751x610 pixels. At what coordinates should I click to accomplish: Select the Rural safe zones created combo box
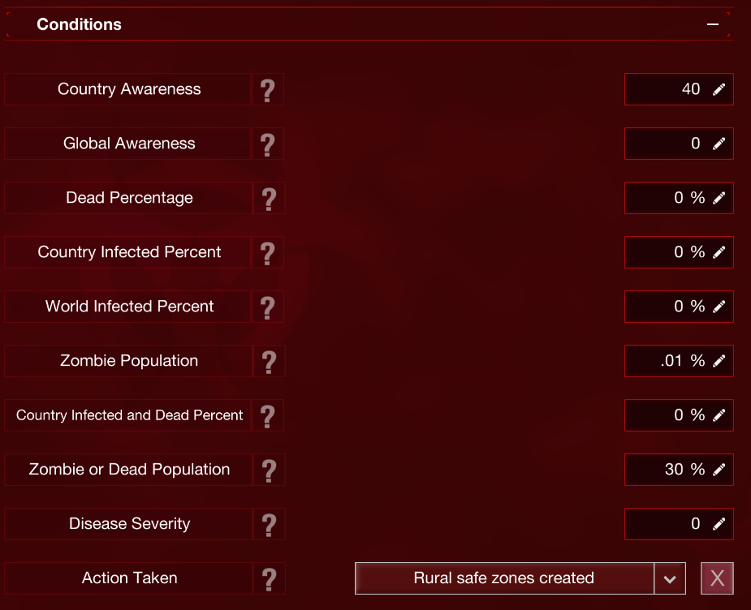click(504, 578)
